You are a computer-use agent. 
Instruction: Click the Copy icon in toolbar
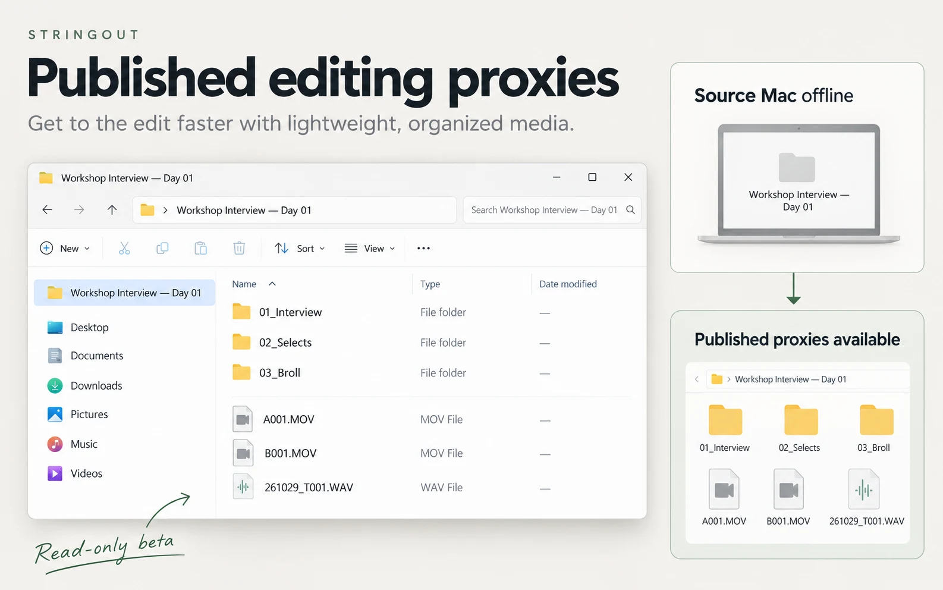[162, 248]
